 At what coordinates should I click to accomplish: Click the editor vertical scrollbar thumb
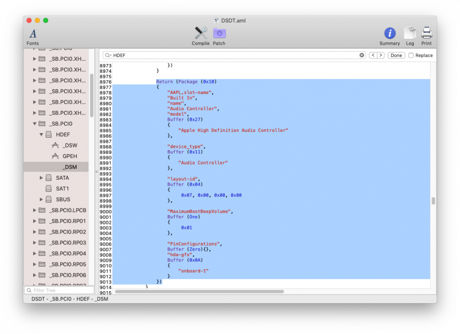click(433, 201)
